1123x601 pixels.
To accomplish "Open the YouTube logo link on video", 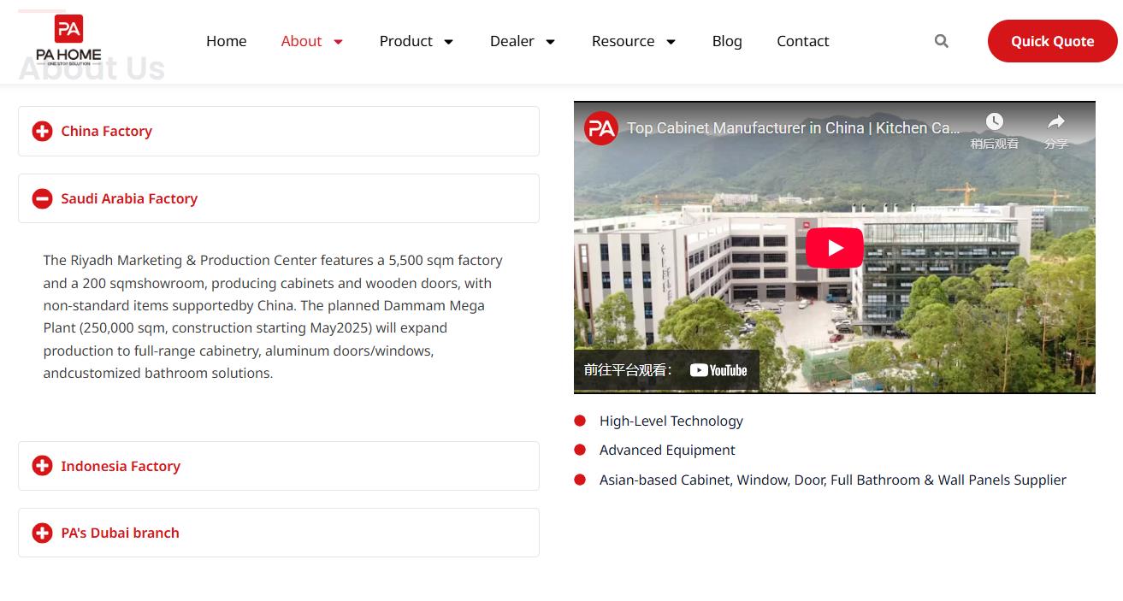I will [x=718, y=370].
